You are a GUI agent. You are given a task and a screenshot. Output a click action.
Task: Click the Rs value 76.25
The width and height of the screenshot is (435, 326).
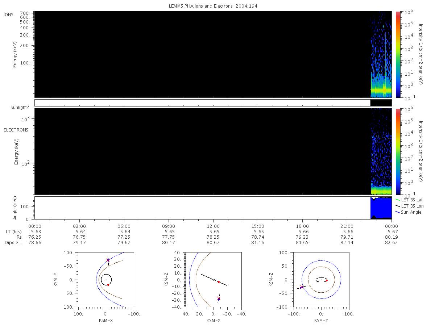pos(34,237)
